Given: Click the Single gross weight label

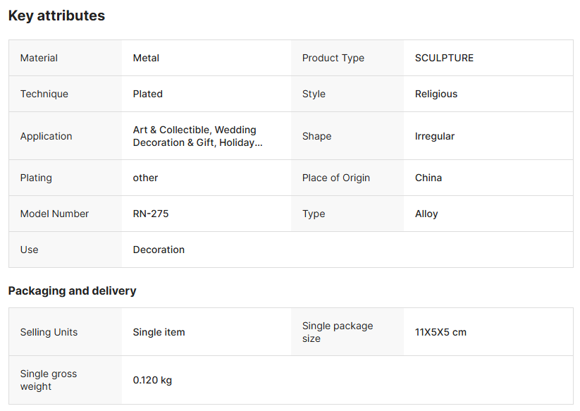Looking at the screenshot, I should [48, 380].
